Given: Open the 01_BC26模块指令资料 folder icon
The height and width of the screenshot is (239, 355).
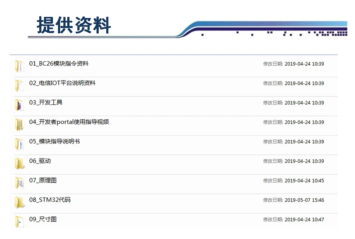Looking at the screenshot, I should click(x=19, y=66).
